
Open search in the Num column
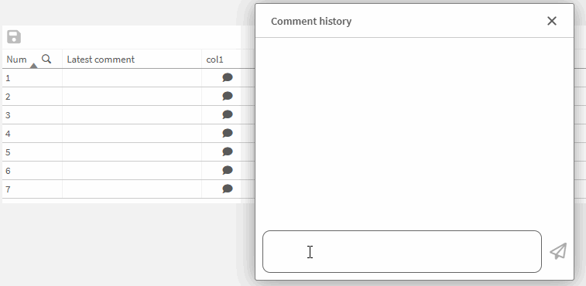[46, 59]
